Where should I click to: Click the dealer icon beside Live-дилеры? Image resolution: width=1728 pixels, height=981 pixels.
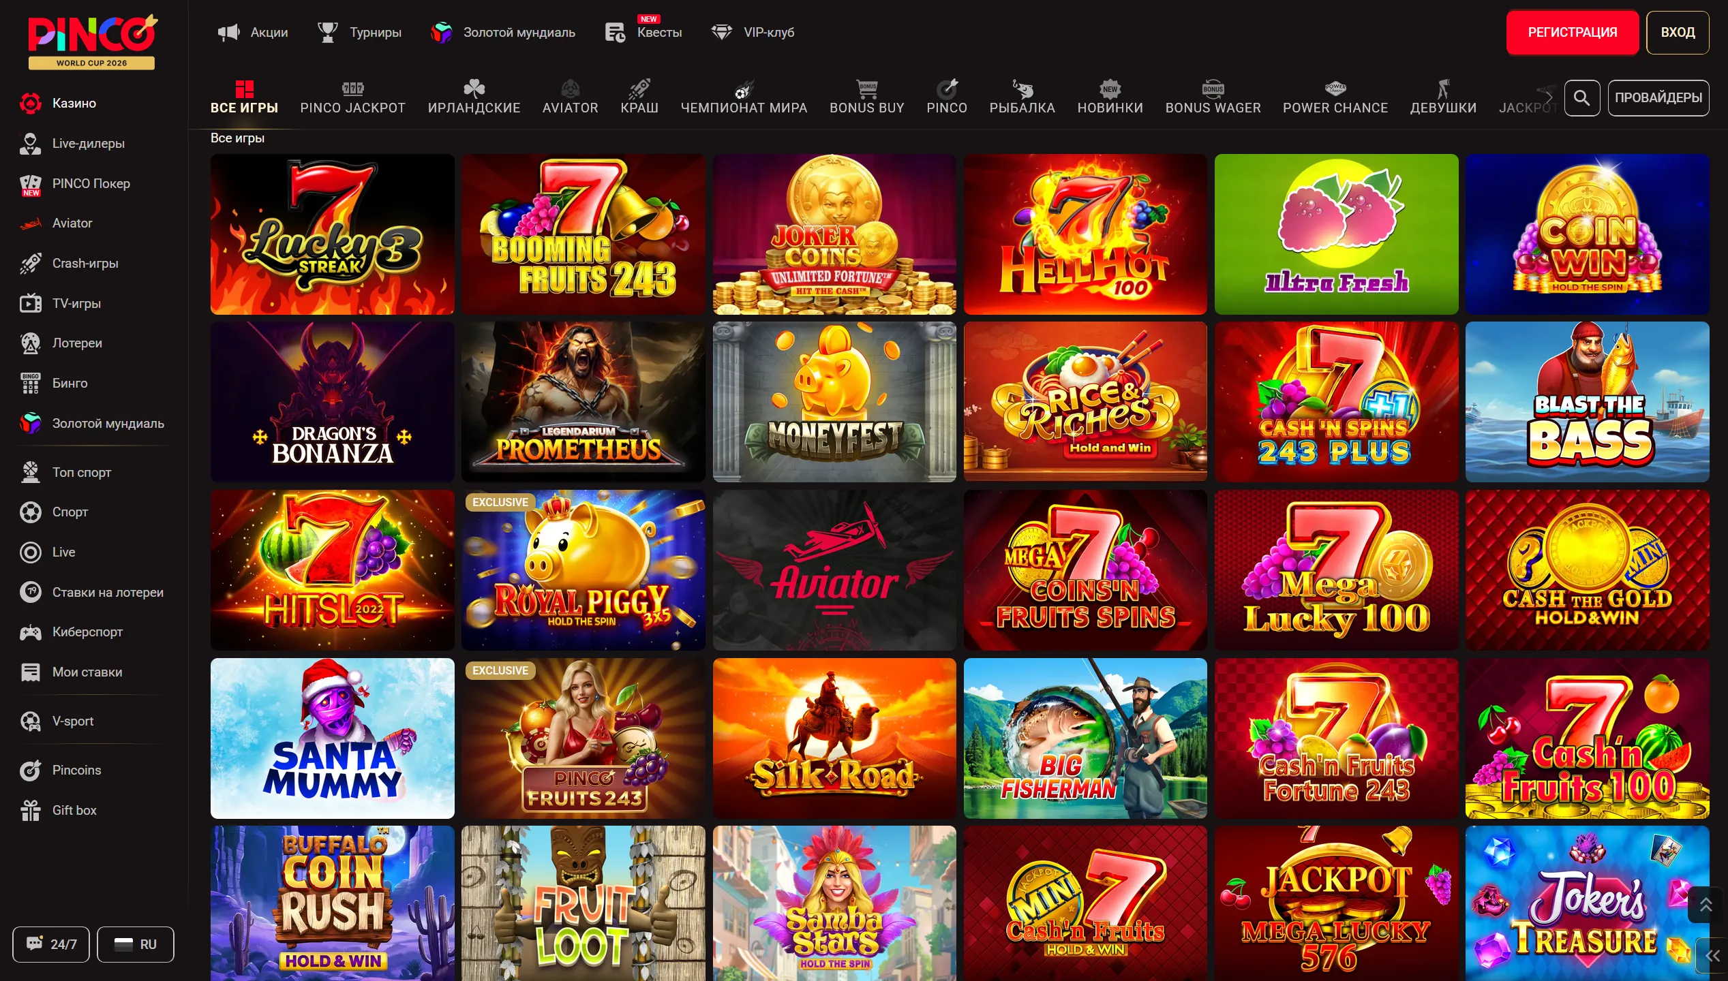[x=30, y=143]
